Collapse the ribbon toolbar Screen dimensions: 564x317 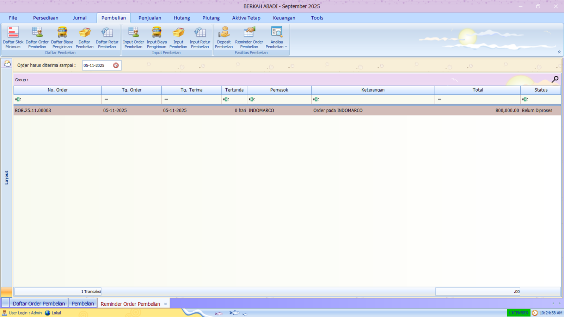coord(559,52)
